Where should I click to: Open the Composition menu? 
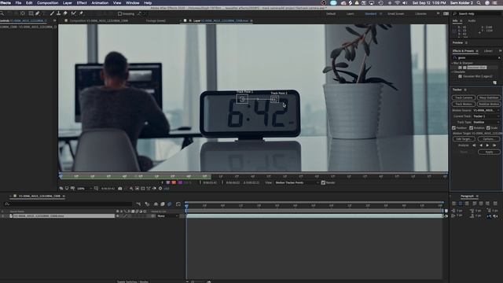[x=47, y=2]
